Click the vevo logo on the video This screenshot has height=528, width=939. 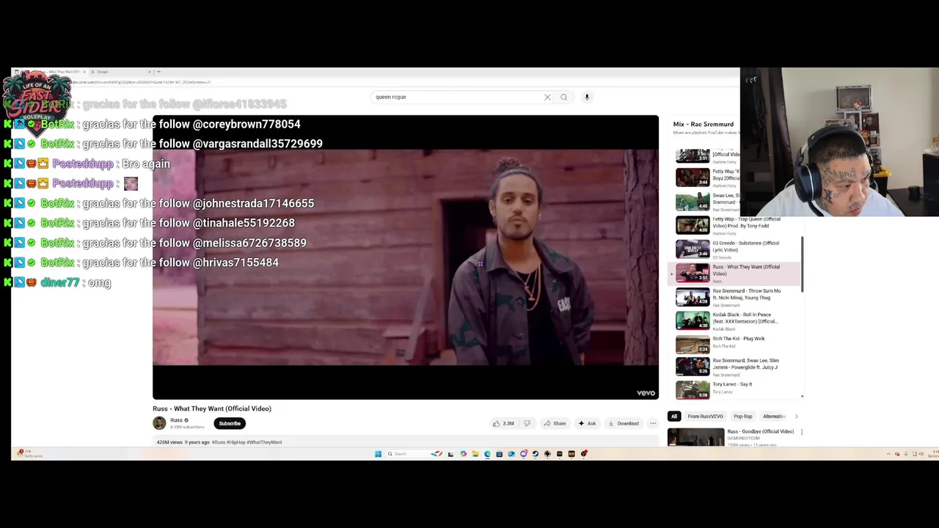pos(646,393)
